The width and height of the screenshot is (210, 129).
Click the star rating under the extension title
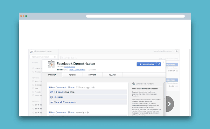pyautogui.click(x=60, y=70)
